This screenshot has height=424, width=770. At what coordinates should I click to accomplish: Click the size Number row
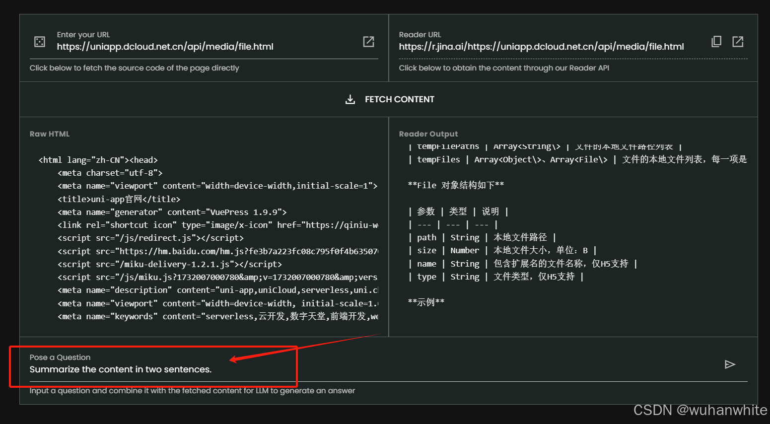pyautogui.click(x=502, y=250)
